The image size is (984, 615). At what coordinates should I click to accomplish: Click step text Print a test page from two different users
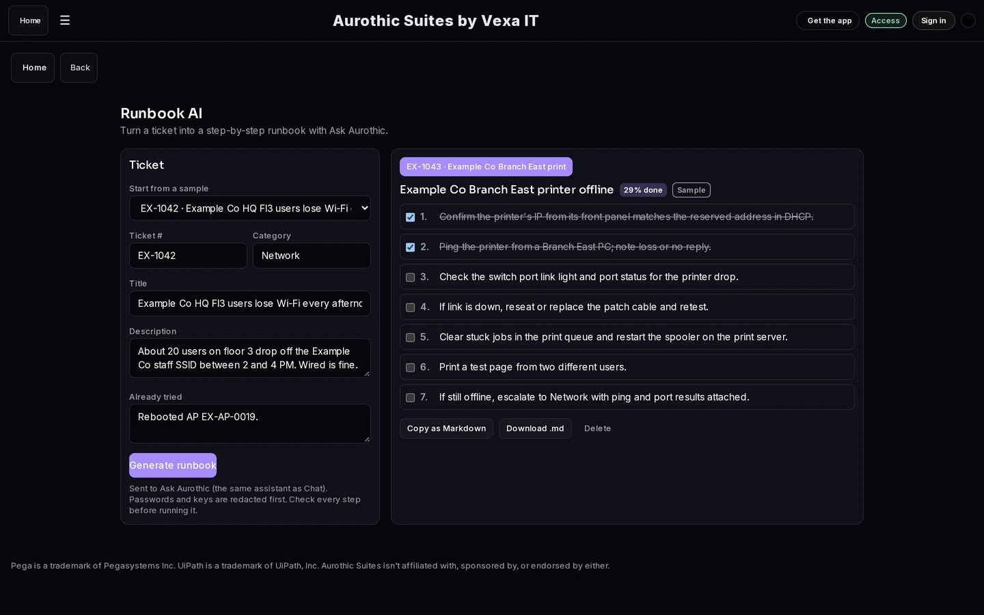(x=532, y=367)
